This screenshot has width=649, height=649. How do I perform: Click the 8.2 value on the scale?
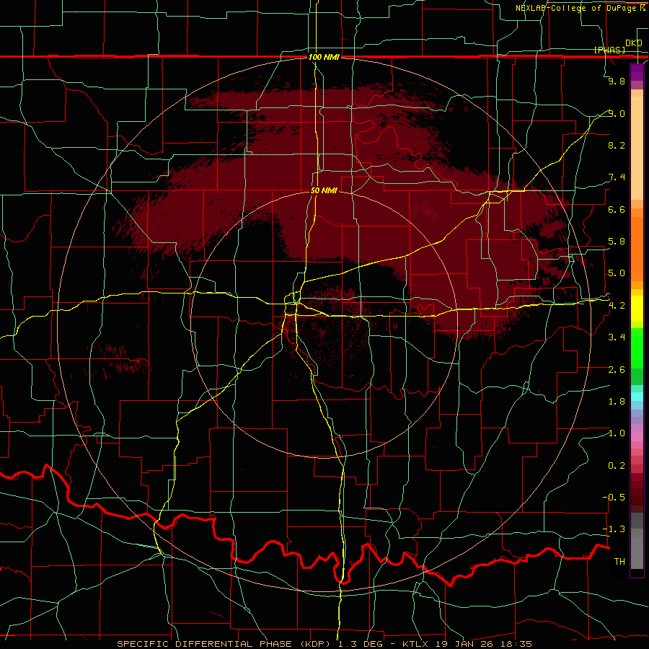pyautogui.click(x=617, y=145)
